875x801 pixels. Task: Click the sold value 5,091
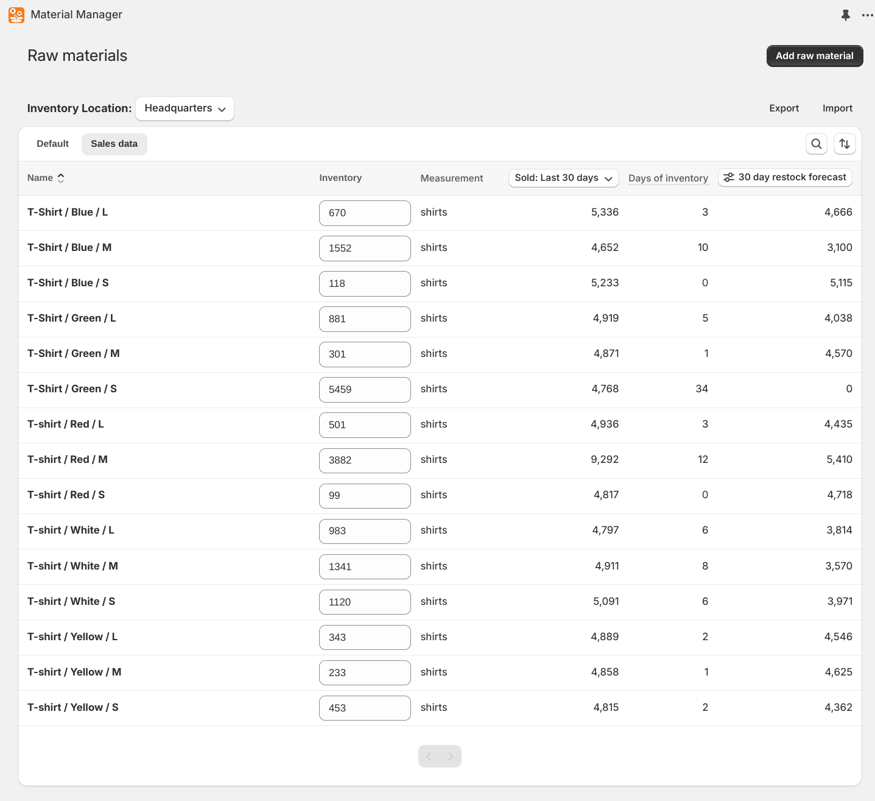coord(606,601)
